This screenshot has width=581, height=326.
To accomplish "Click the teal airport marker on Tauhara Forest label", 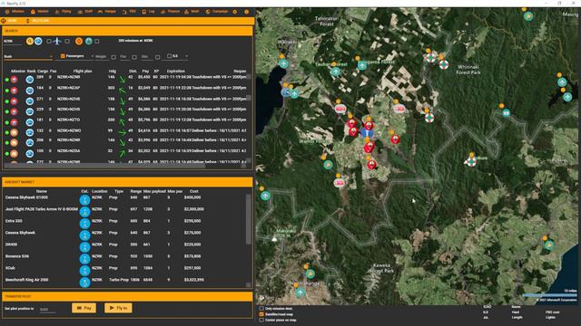I will coord(335,72).
